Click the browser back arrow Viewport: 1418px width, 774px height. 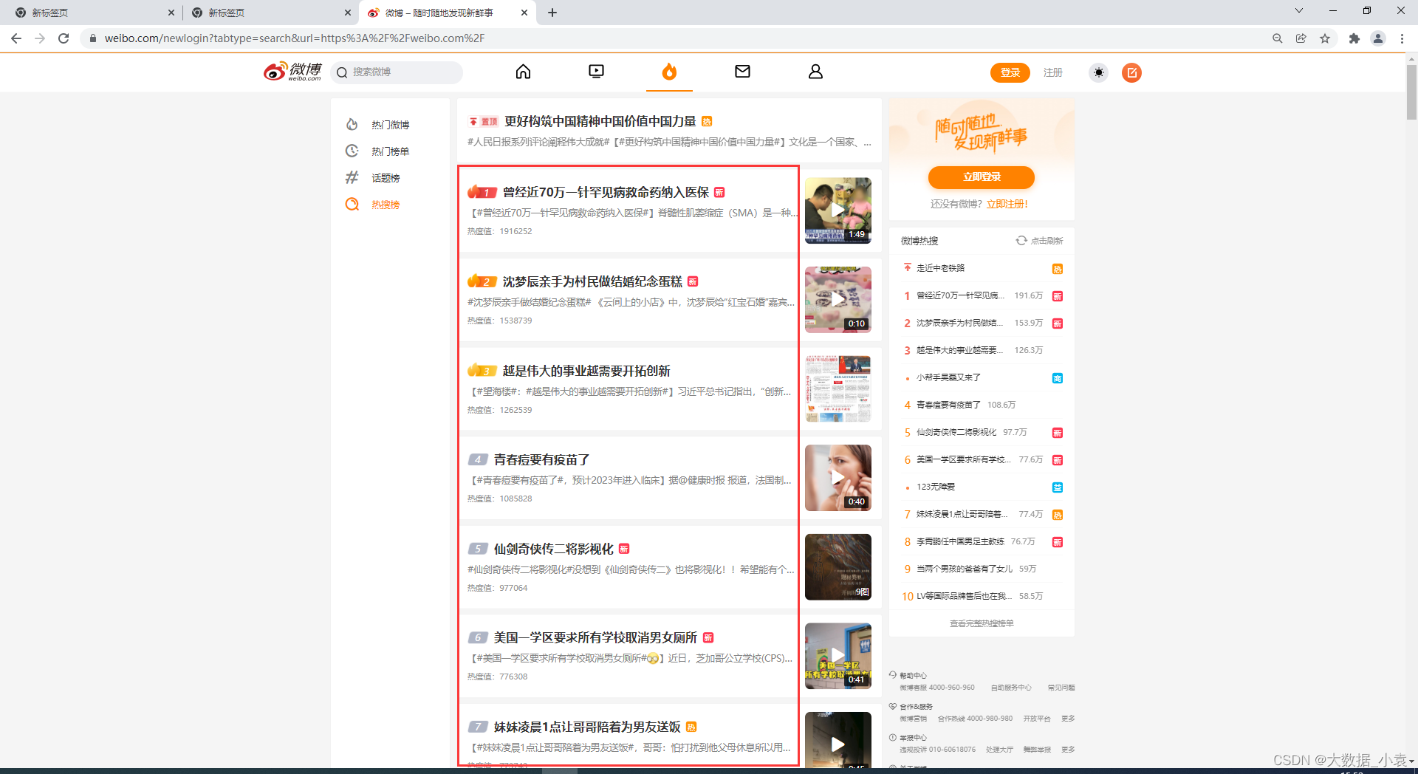(x=16, y=38)
